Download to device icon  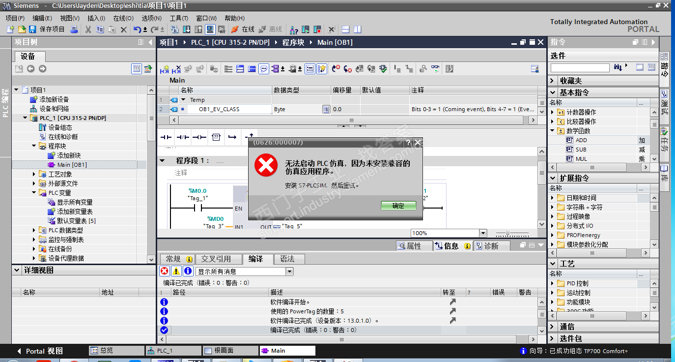pos(187,30)
